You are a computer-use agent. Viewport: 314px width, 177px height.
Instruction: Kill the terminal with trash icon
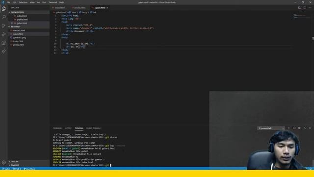[299, 128]
